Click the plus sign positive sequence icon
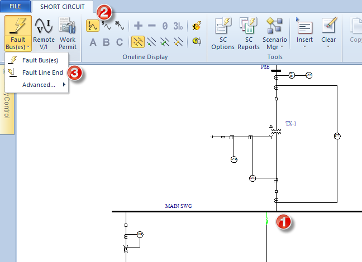The height and width of the screenshot is (262, 362). point(138,26)
